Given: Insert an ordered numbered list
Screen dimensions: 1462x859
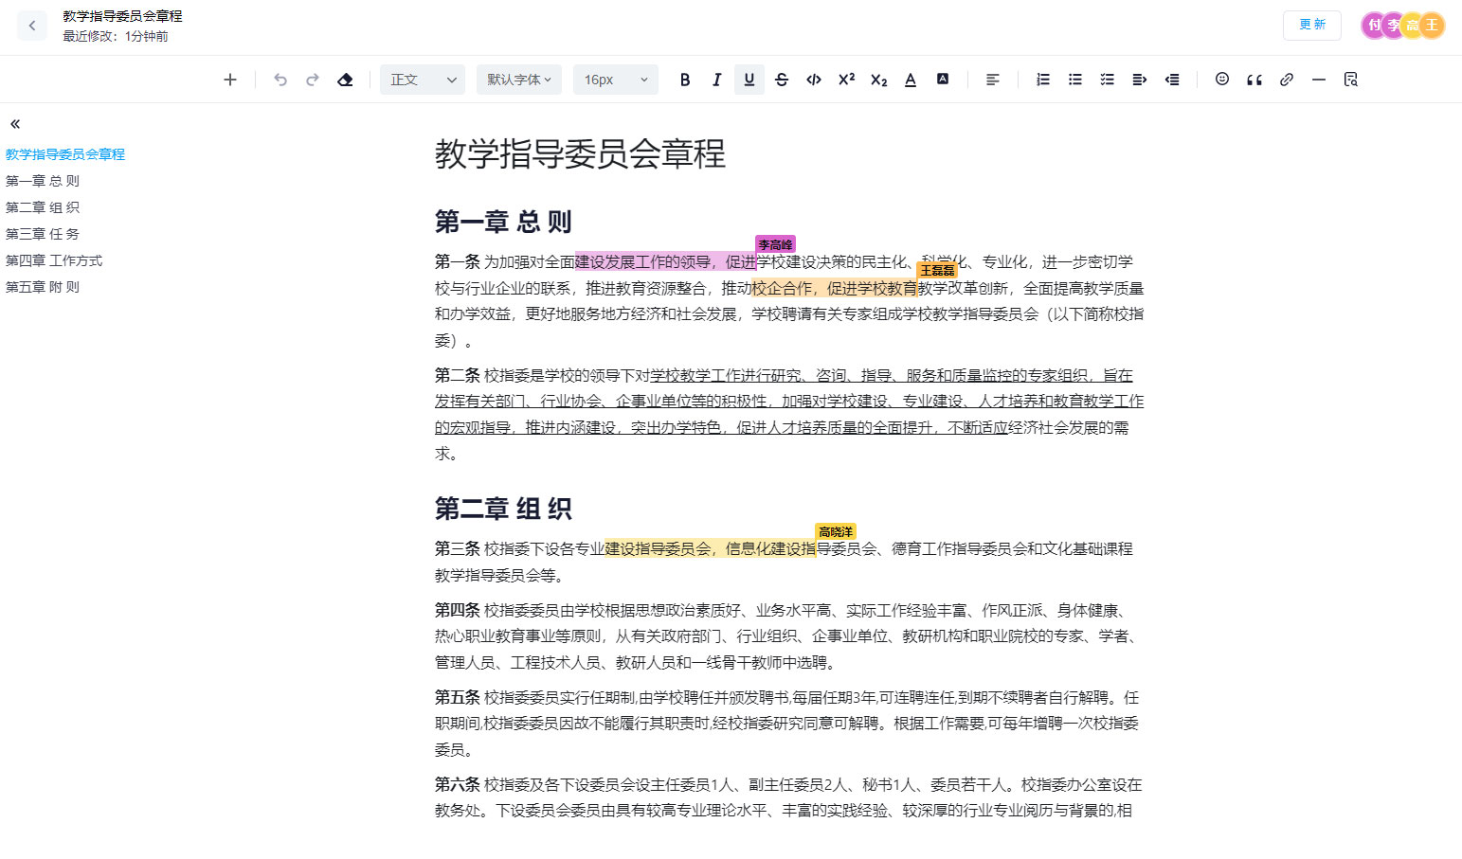Looking at the screenshot, I should [x=1043, y=80].
